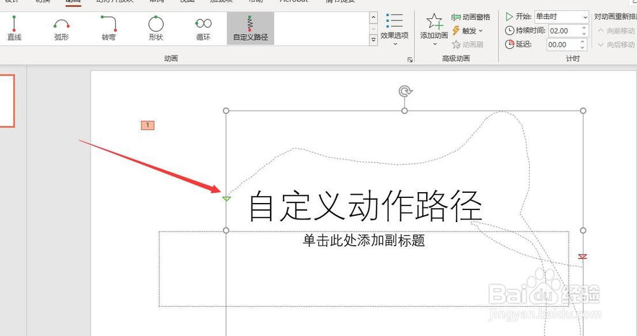Viewport: 637px width, 336px height.
Task: Open the 触发 trigger dropdown
Action: pyautogui.click(x=468, y=31)
